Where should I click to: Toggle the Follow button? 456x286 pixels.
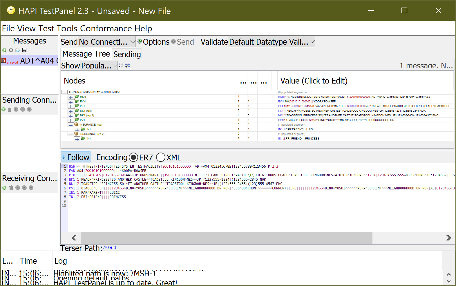point(76,157)
